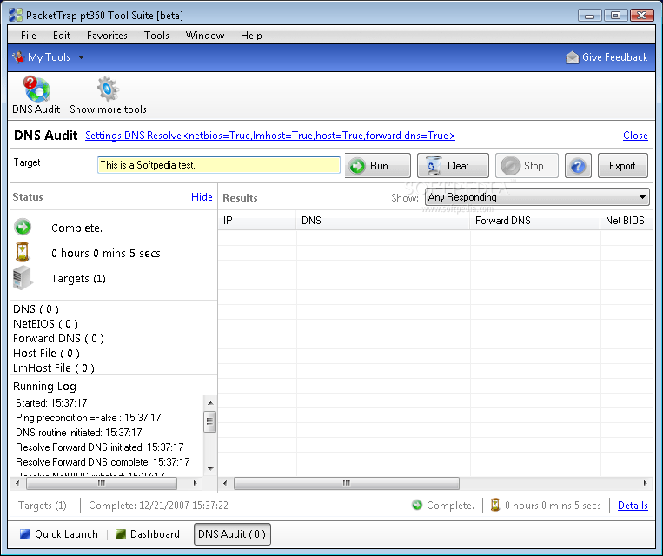Image resolution: width=663 pixels, height=556 pixels.
Task: Click 'Resolve Forward DNS complete' log entry
Action: tap(103, 461)
